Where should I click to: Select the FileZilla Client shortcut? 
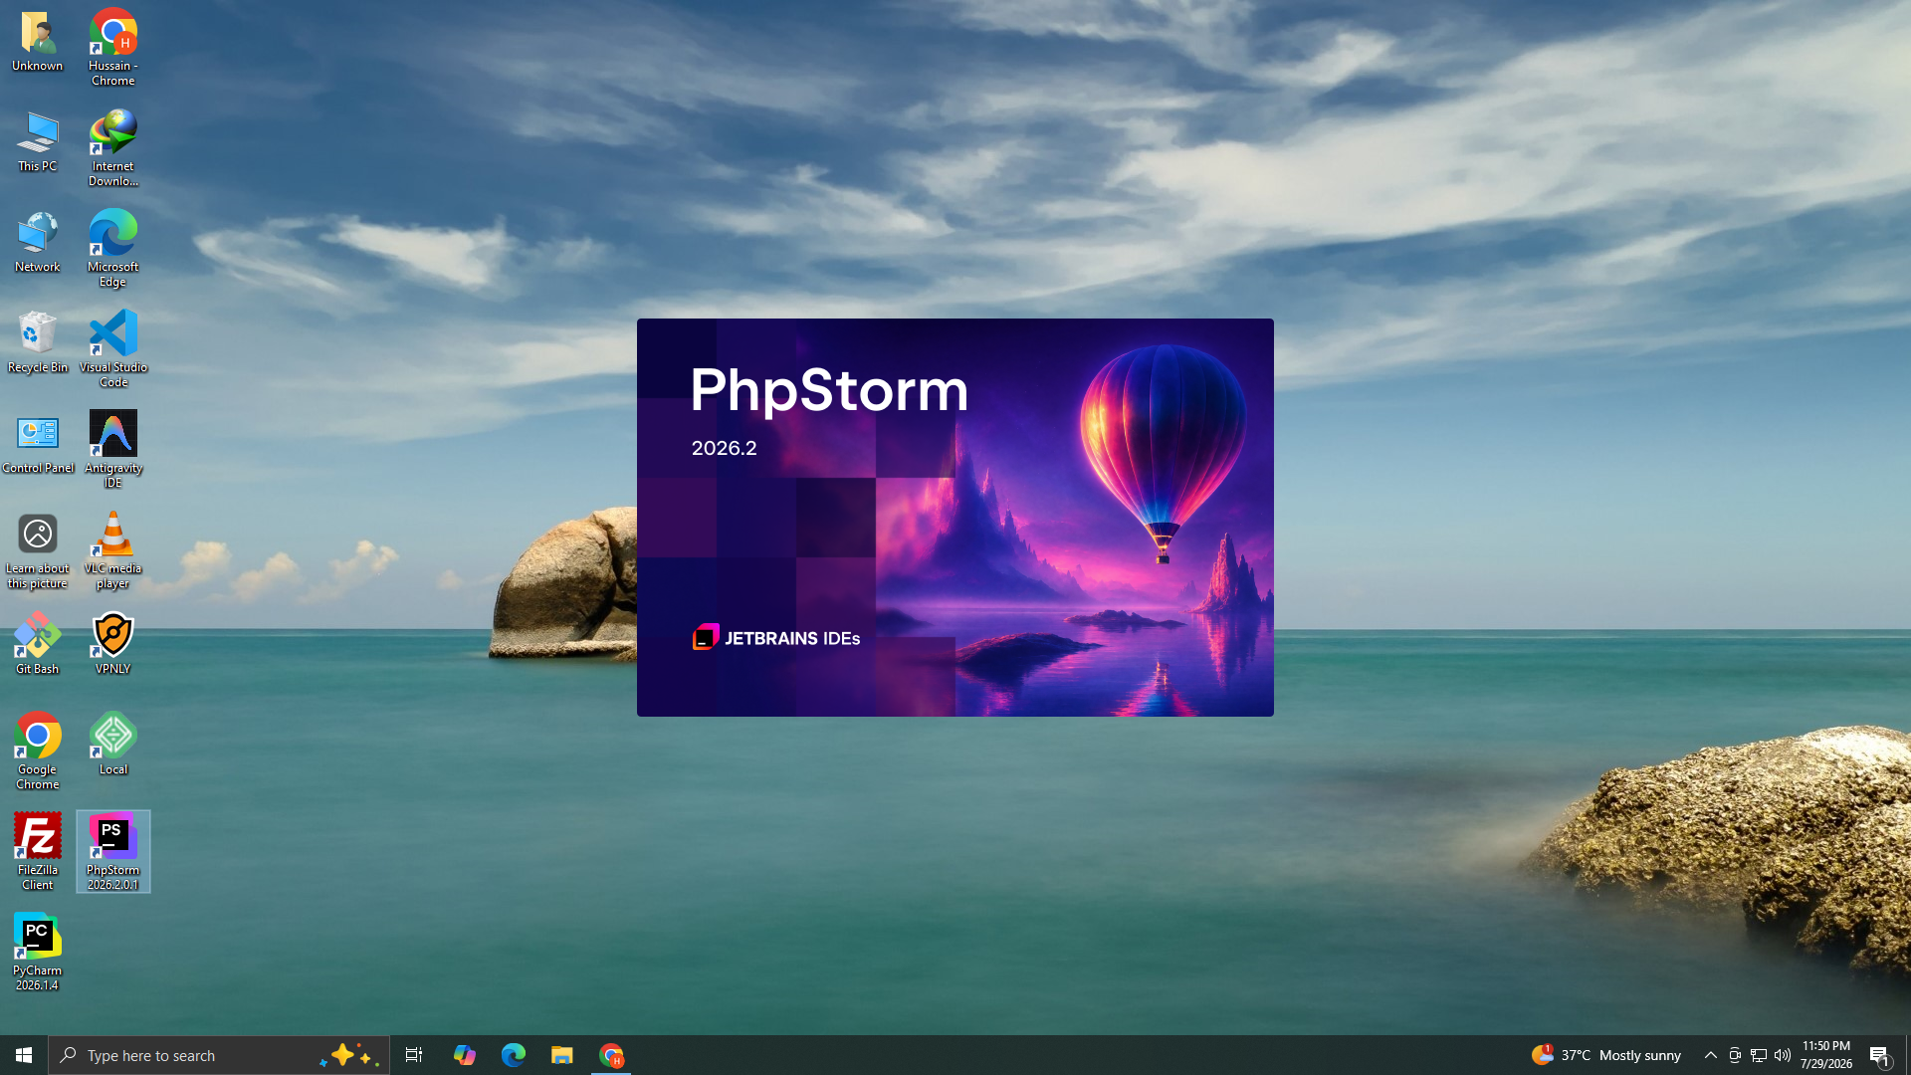click(x=38, y=852)
